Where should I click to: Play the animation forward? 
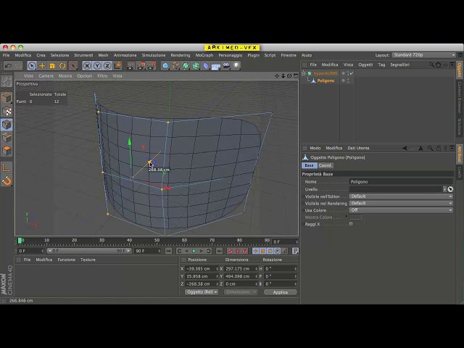click(x=194, y=251)
